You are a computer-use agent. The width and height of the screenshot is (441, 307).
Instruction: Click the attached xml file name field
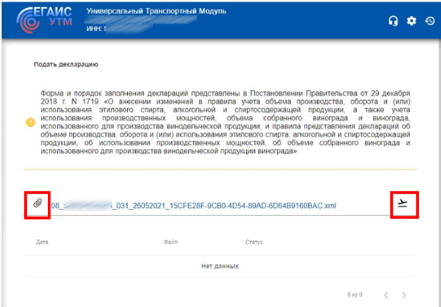(193, 206)
